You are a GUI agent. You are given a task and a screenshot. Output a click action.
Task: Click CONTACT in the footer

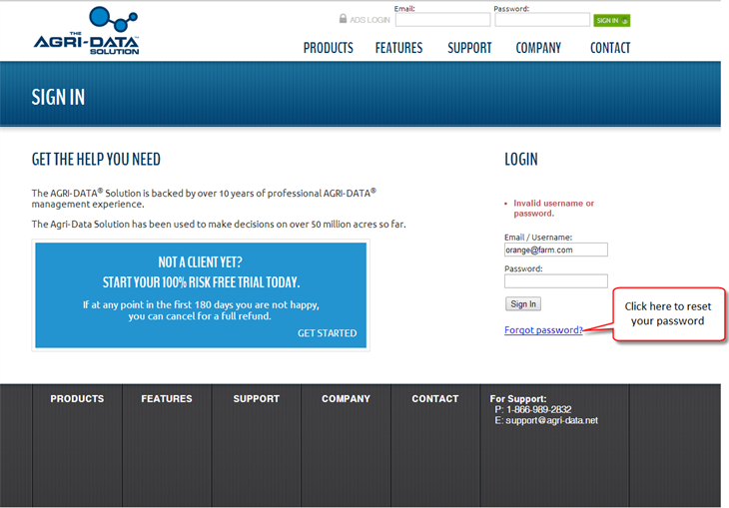point(435,399)
